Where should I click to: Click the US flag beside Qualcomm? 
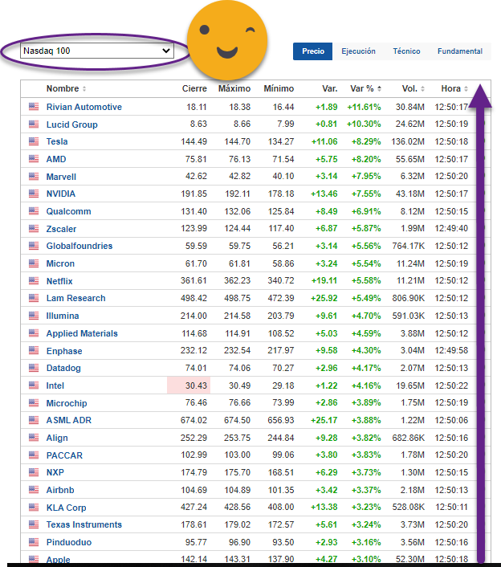tap(34, 211)
